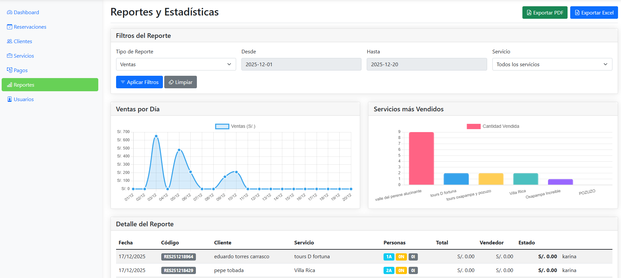Open the Tipo de Reporte dropdown

[176, 64]
